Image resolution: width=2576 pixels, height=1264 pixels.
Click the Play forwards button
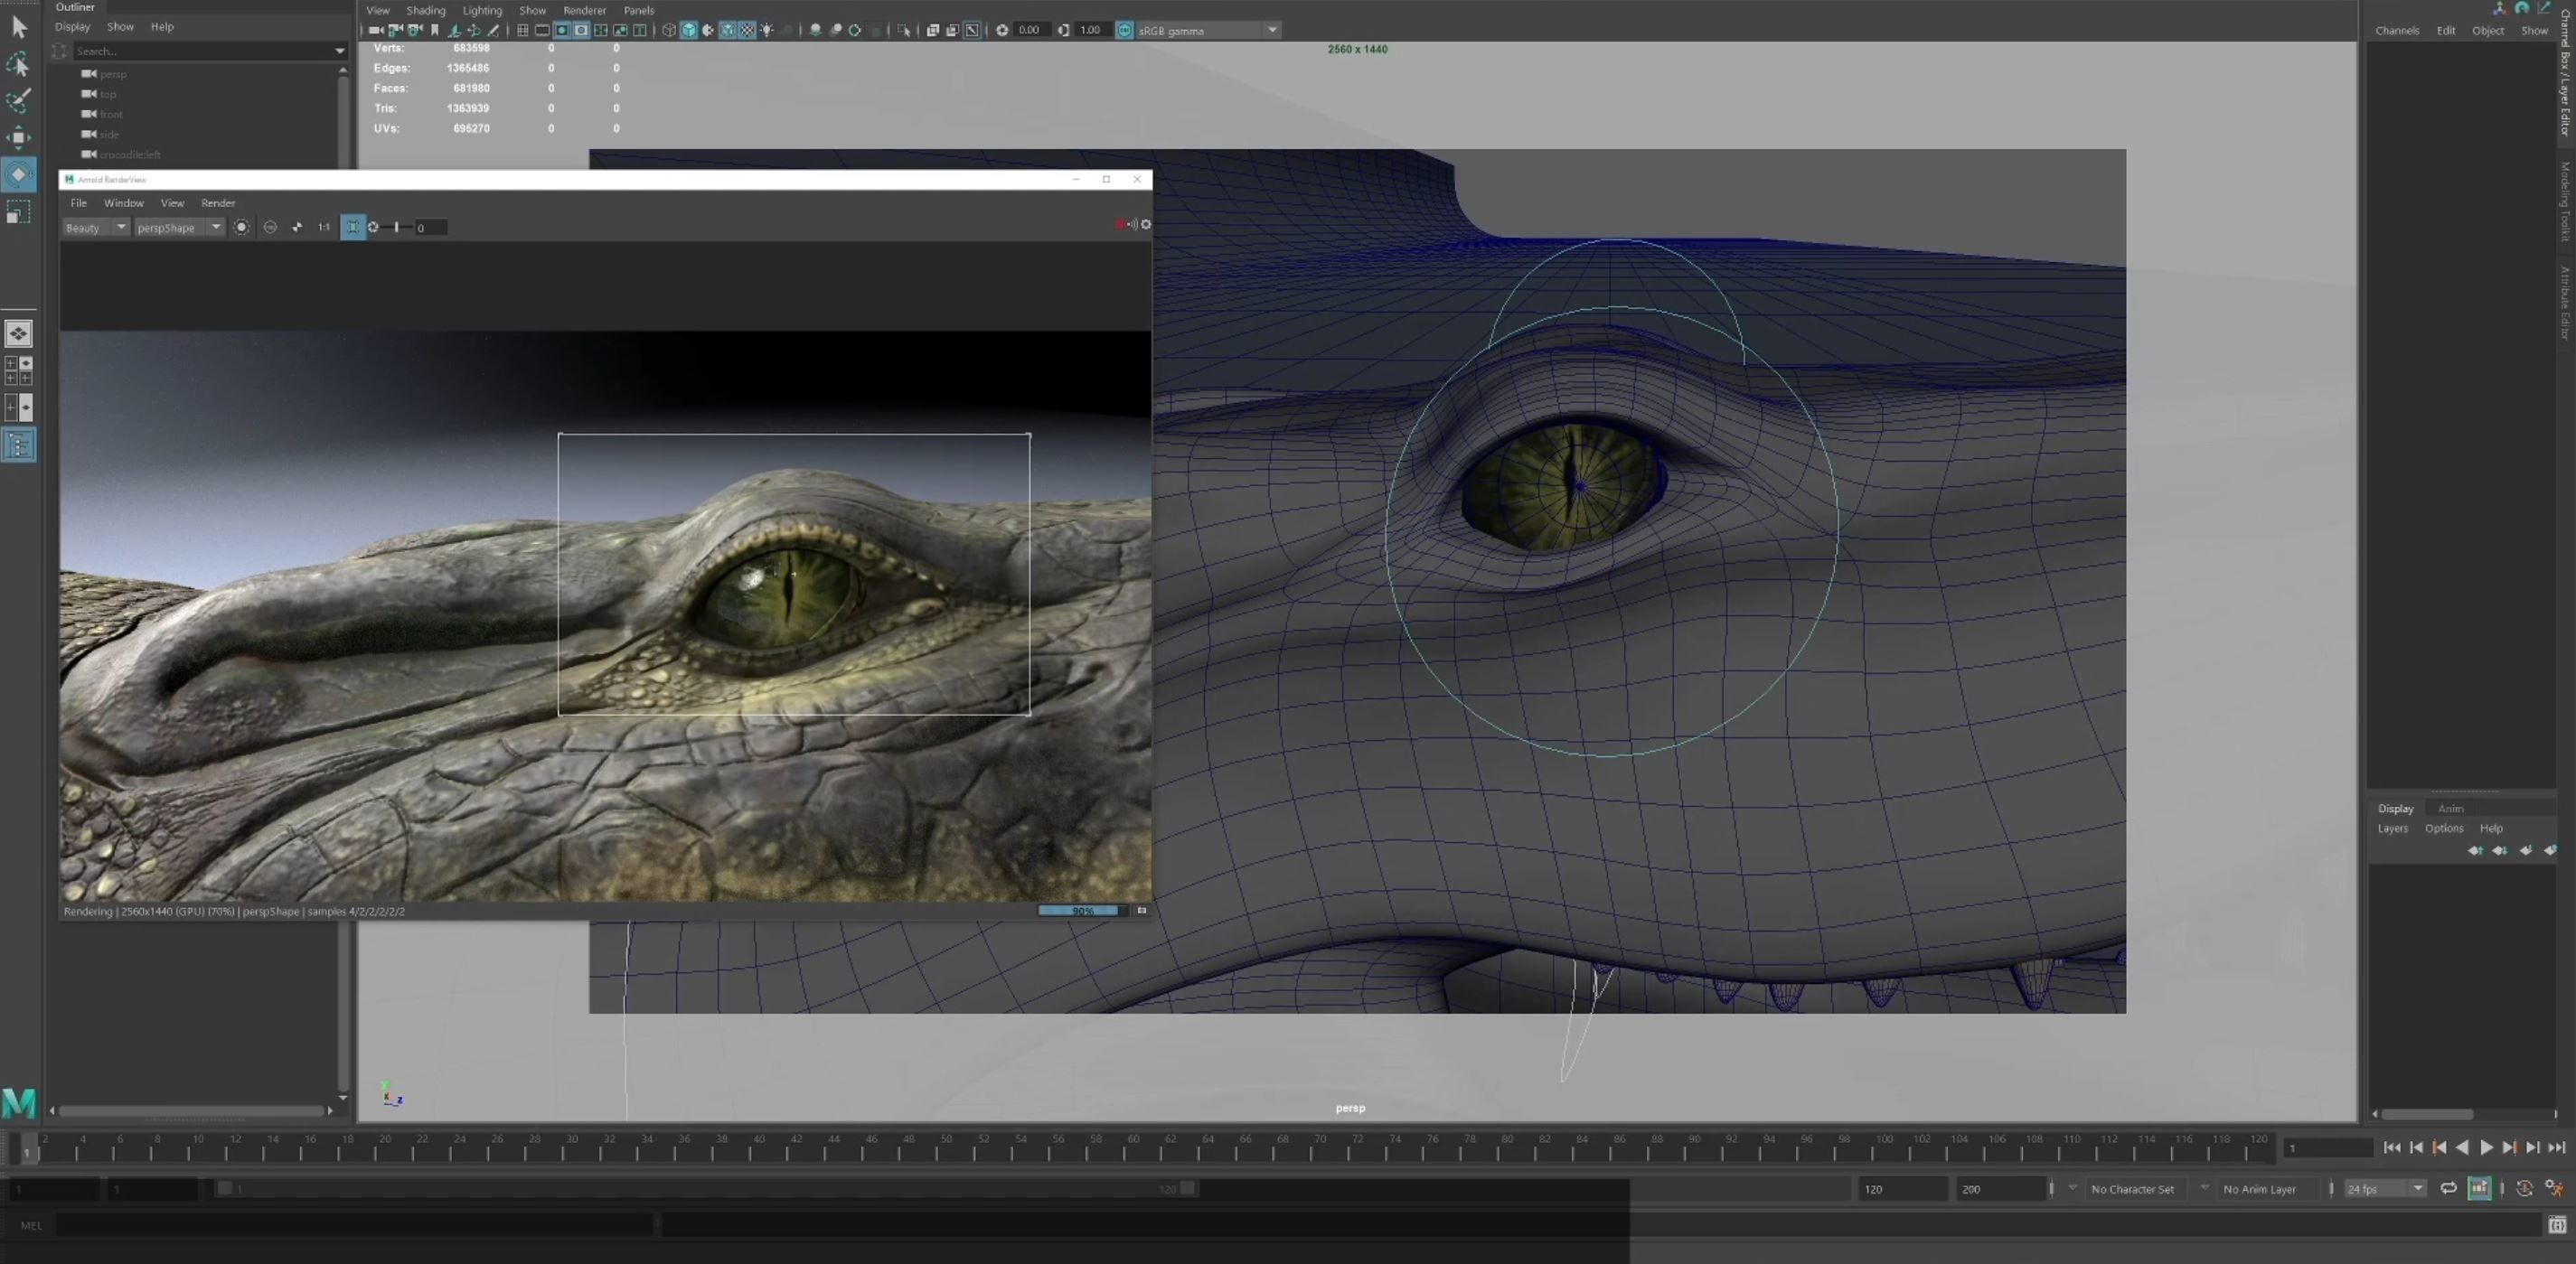(x=2486, y=1147)
